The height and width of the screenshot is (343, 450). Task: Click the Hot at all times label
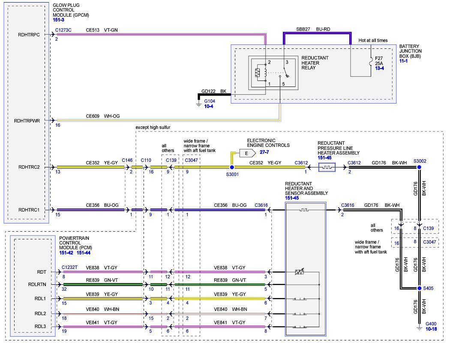coord(374,40)
